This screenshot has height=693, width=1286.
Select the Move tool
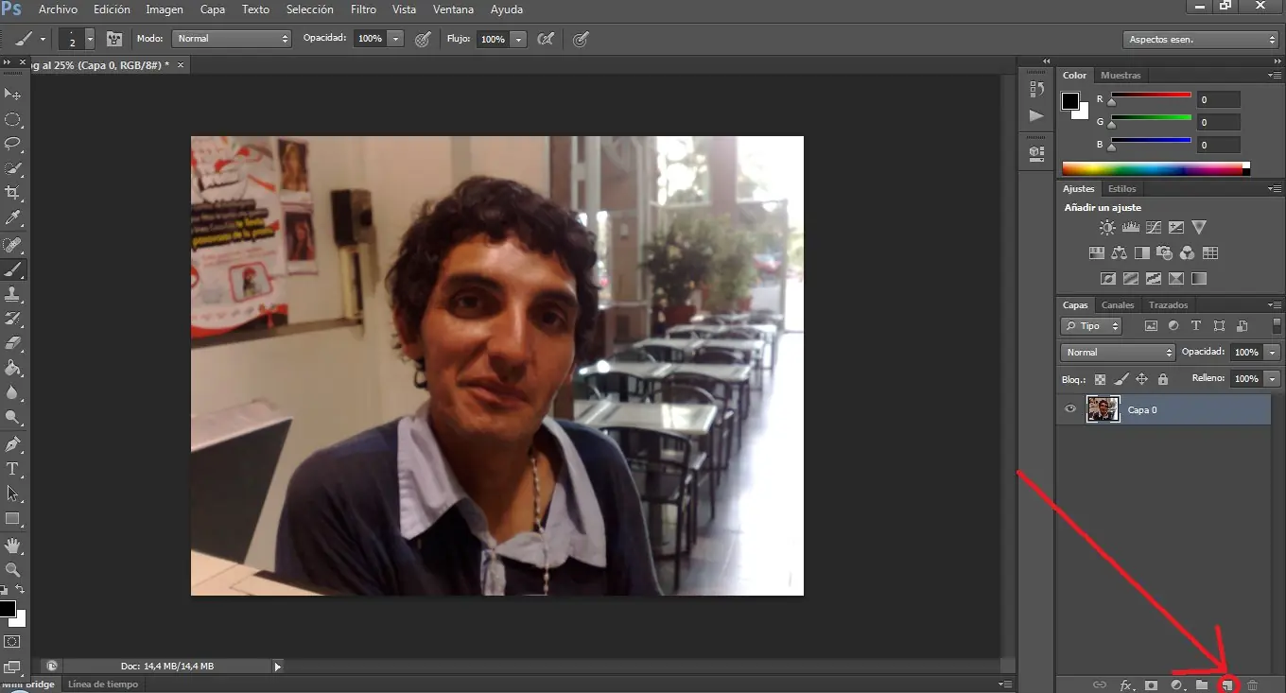(x=13, y=94)
